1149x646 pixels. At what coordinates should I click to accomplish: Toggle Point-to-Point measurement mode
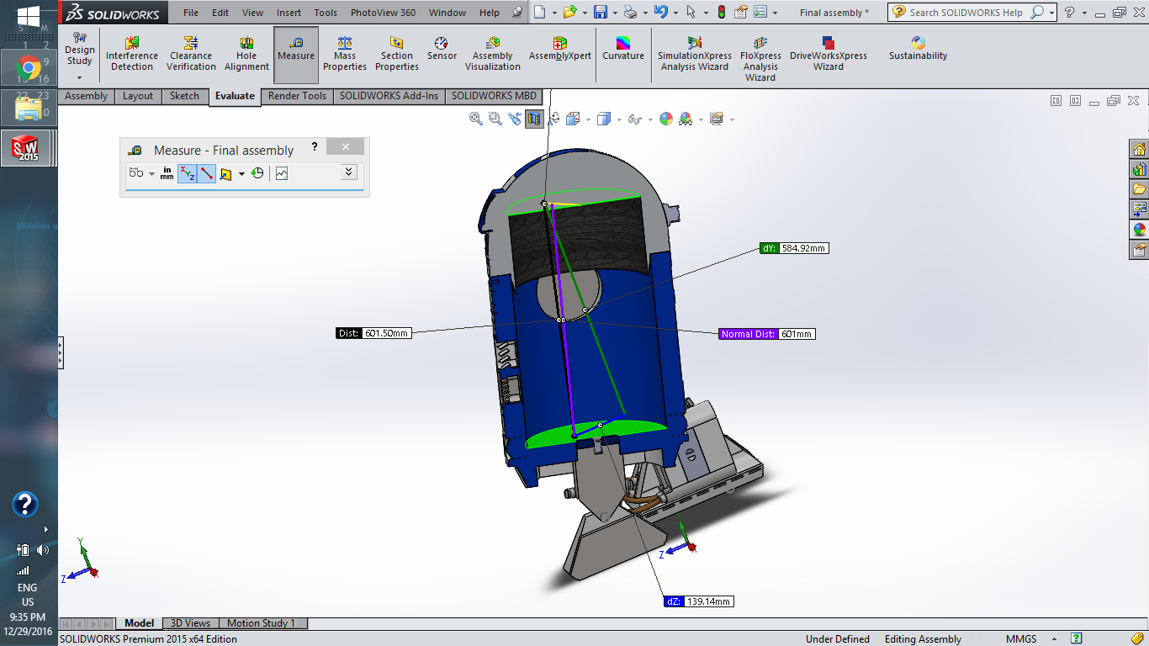[206, 173]
